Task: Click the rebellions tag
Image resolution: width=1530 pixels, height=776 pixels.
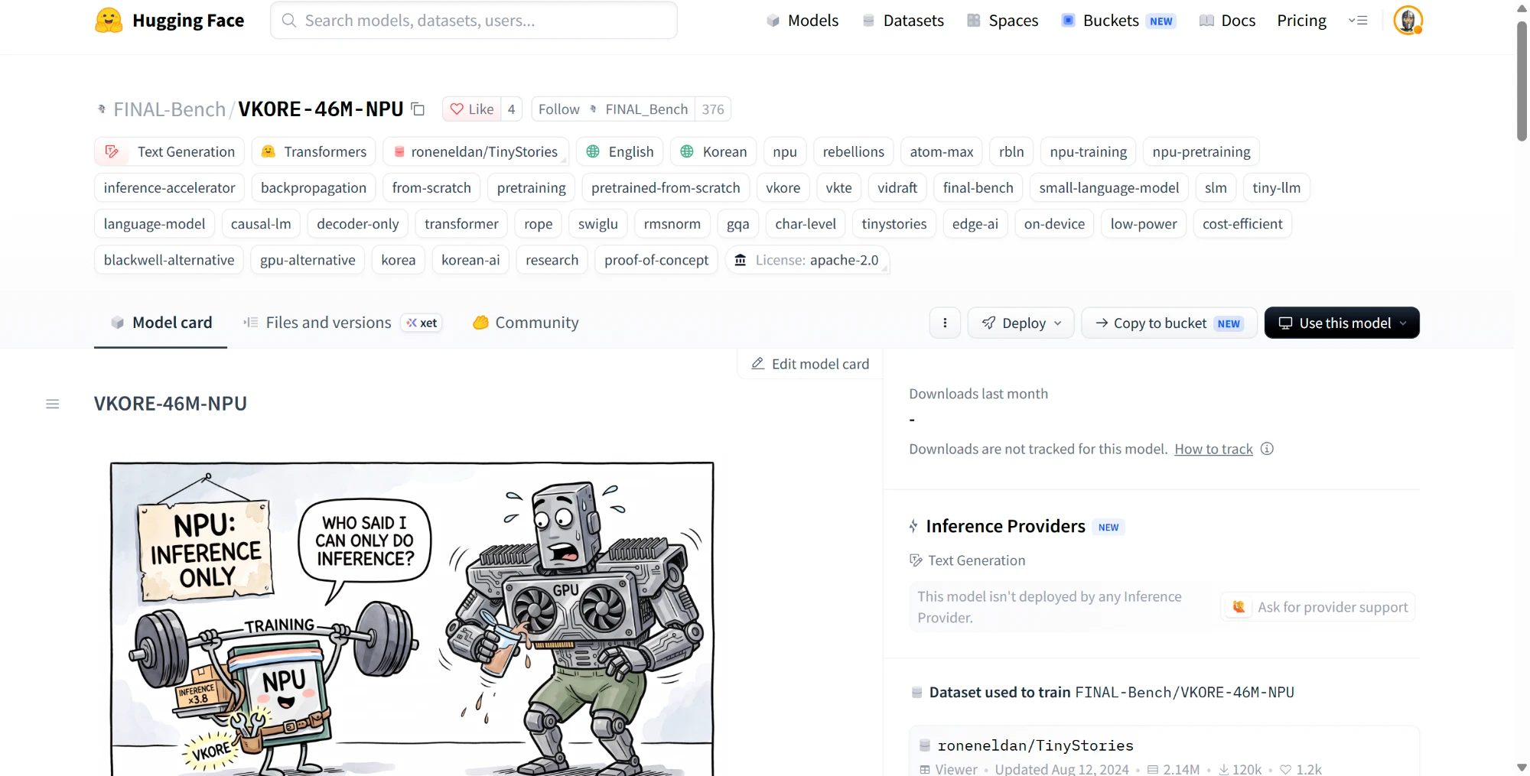Action: tap(853, 151)
